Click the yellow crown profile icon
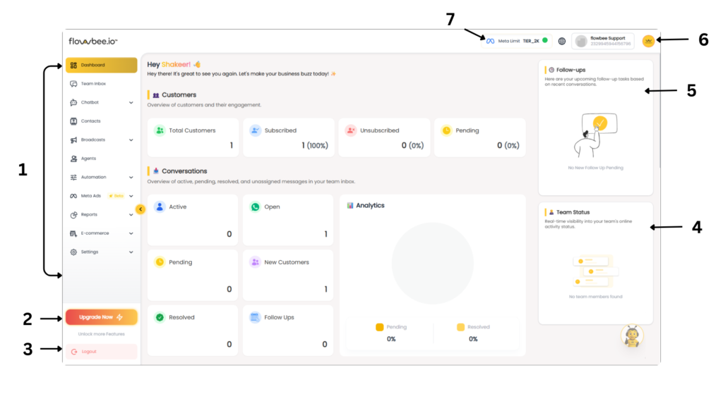Viewport: 723px width, 406px height. point(648,41)
